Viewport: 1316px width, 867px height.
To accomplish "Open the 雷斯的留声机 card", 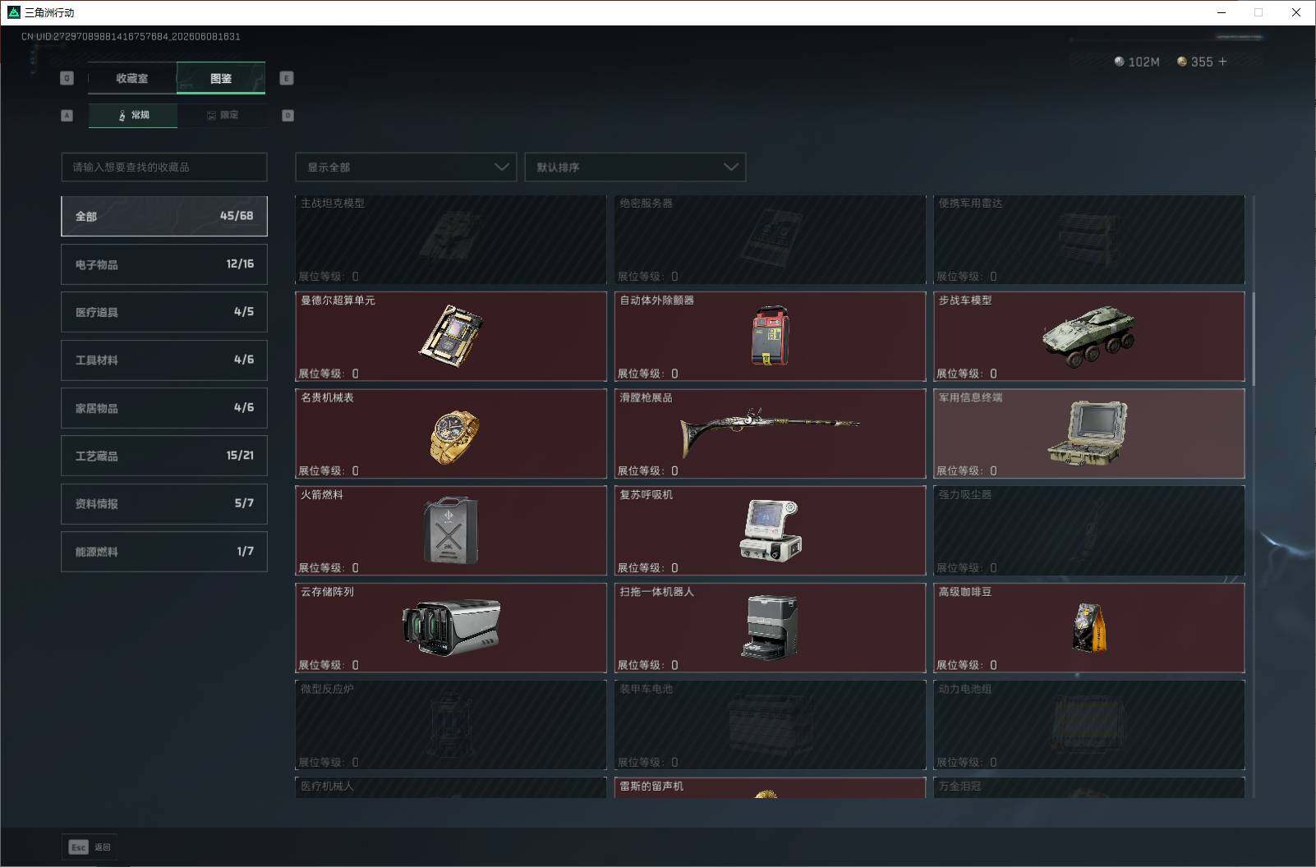I will (770, 787).
